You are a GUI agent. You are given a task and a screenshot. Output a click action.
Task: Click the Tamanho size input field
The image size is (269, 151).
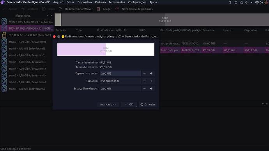[x=120, y=81]
